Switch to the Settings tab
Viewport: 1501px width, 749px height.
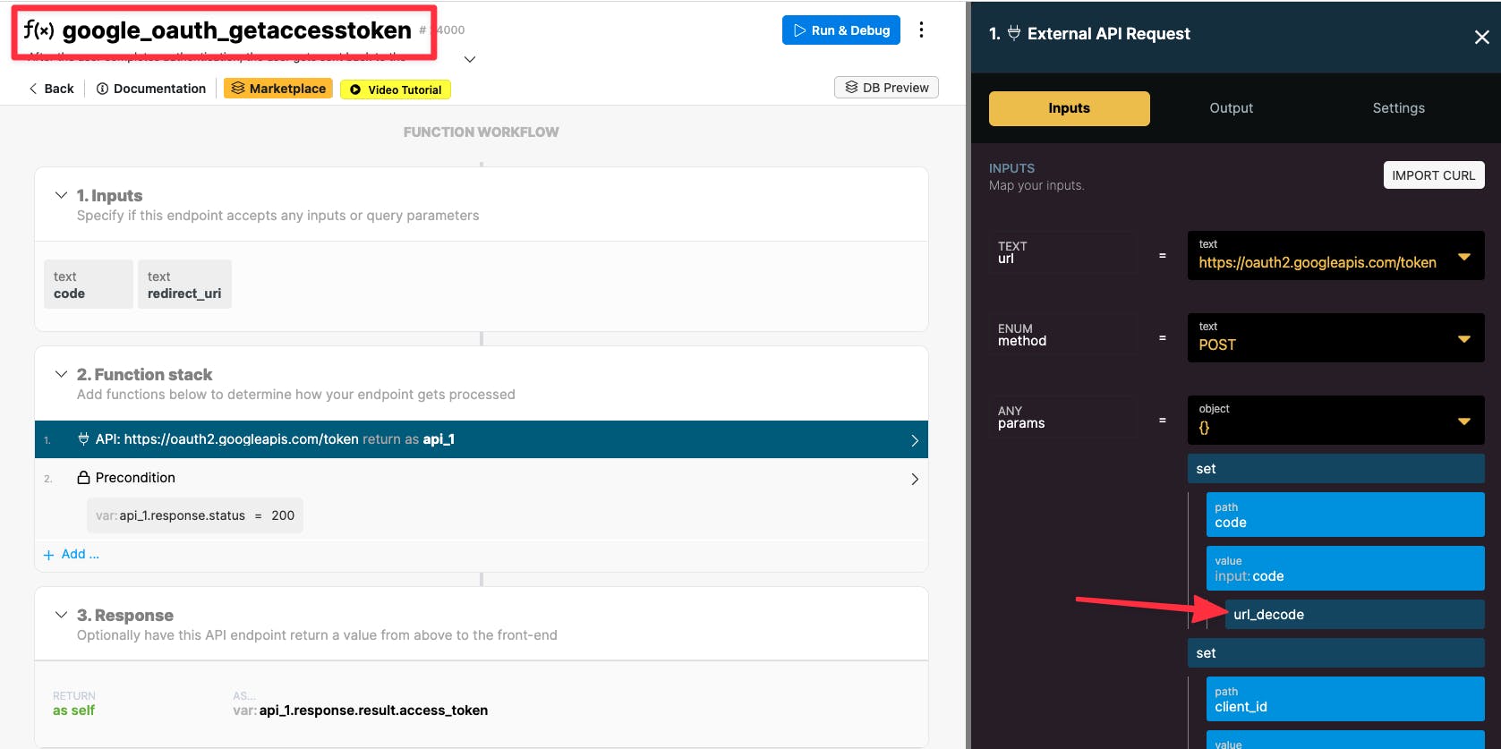[1399, 108]
